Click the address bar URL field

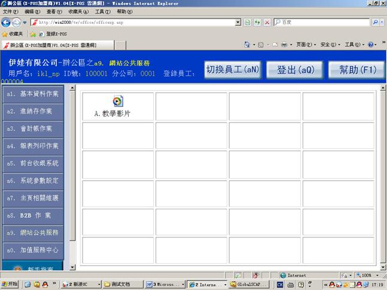138,22
